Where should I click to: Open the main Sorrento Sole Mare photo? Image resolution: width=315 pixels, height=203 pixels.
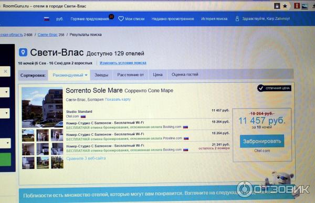tap(42, 108)
